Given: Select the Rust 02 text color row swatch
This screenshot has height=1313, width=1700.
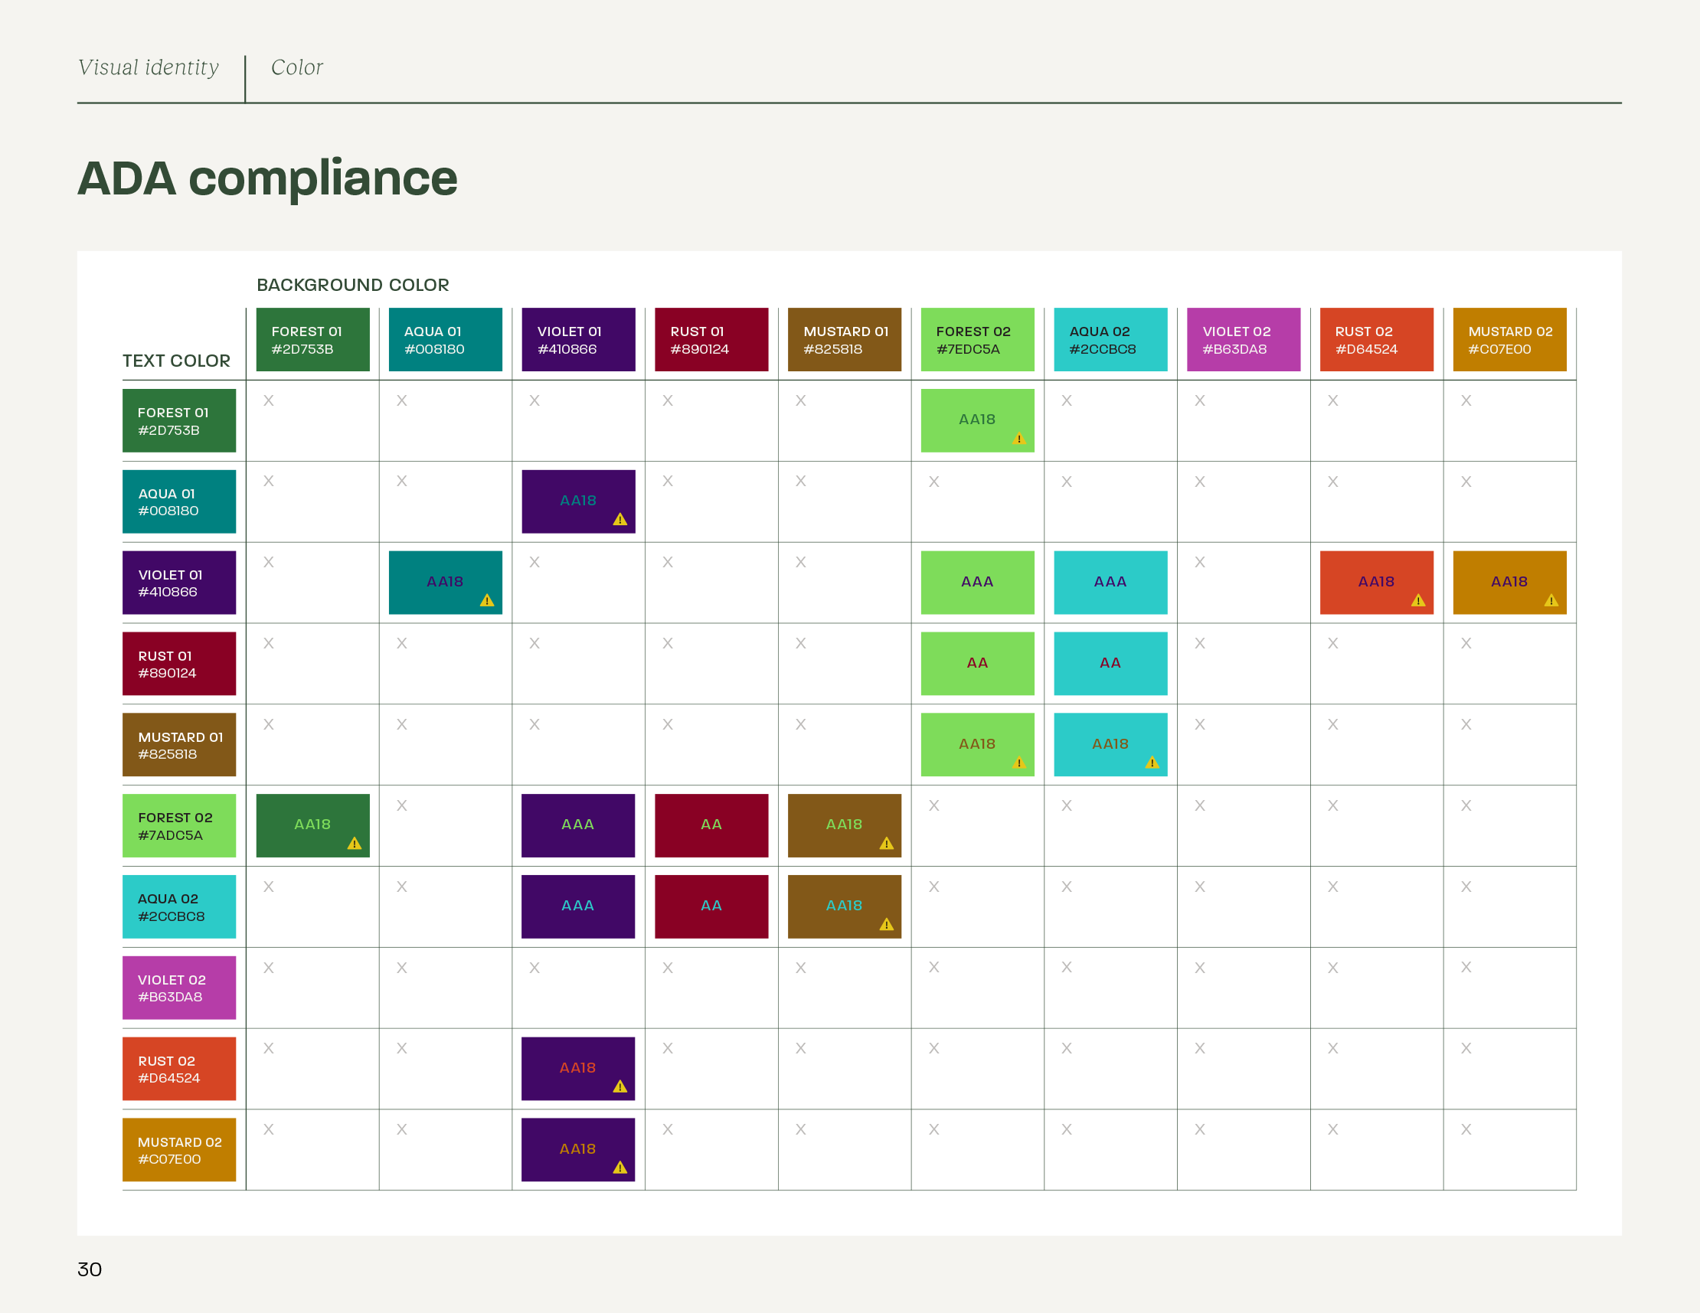Looking at the screenshot, I should pyautogui.click(x=179, y=1069).
